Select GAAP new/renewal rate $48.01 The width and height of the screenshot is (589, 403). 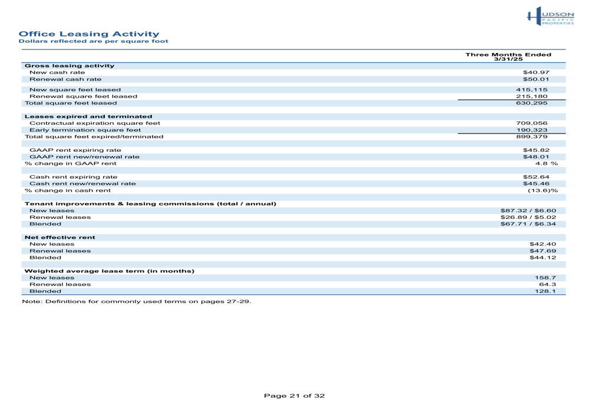point(536,157)
